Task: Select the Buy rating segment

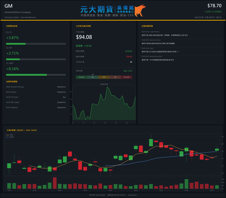Action: (93, 77)
